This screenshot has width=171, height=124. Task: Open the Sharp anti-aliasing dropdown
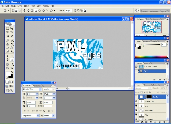pyautogui.click(x=53, y=116)
